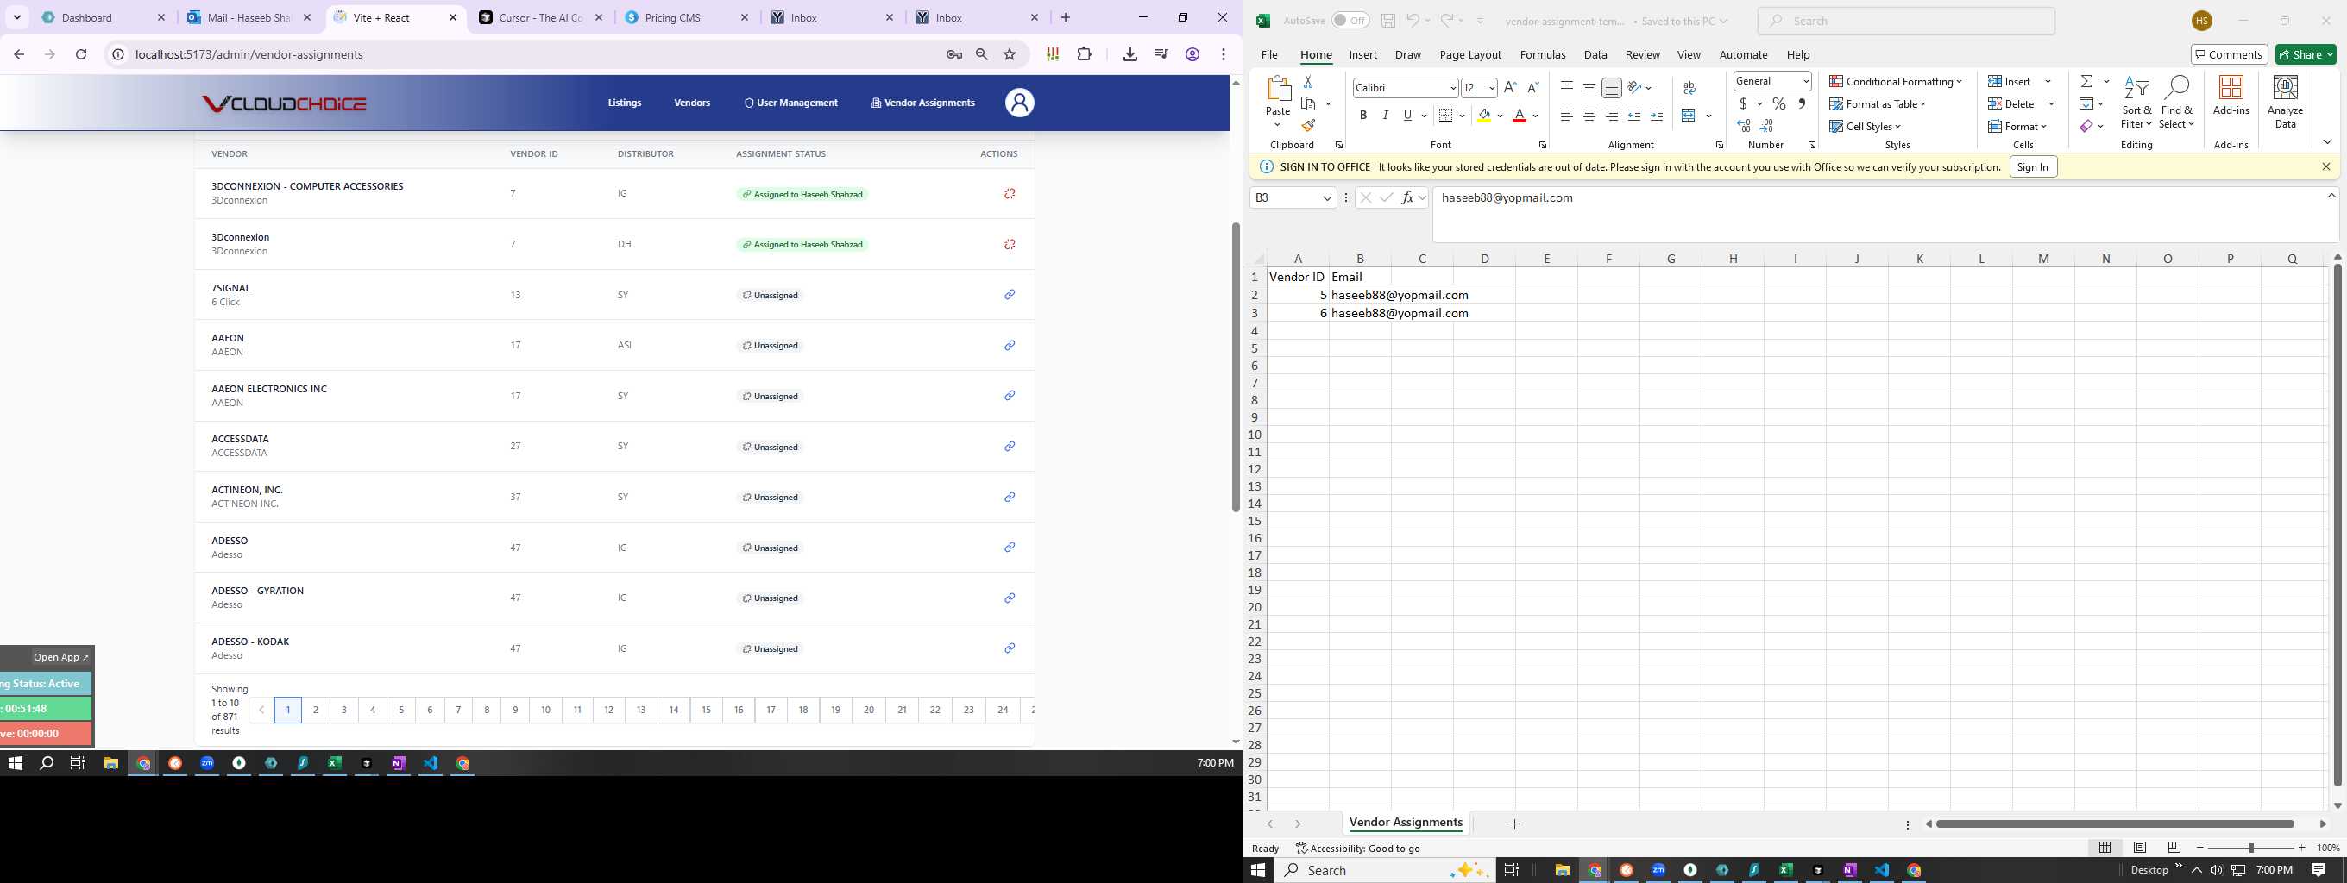Click the Excel Search box
2347x883 pixels.
point(1906,21)
